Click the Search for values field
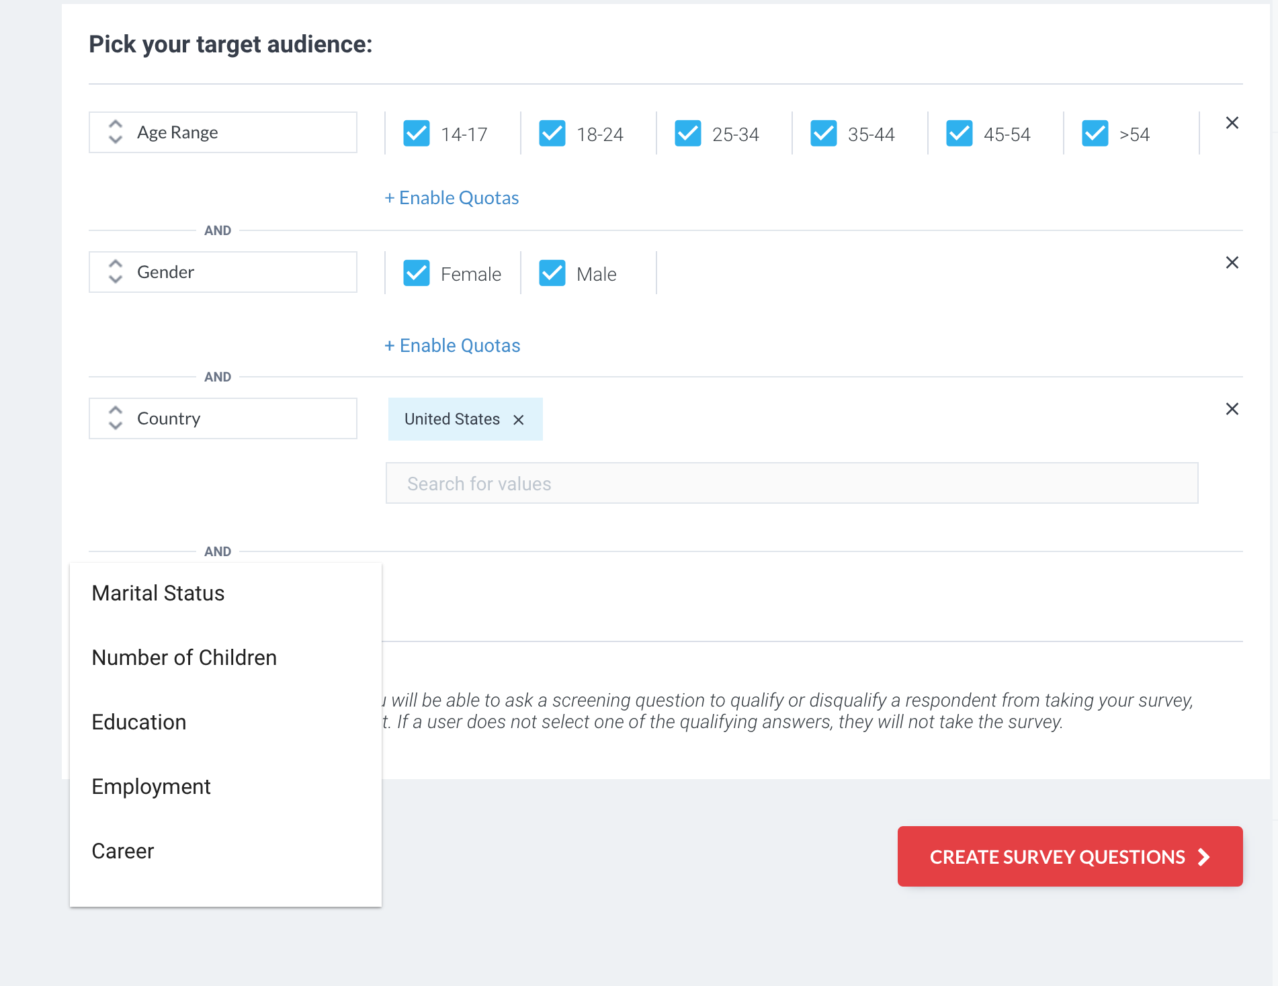Viewport: 1278px width, 986px height. point(792,483)
